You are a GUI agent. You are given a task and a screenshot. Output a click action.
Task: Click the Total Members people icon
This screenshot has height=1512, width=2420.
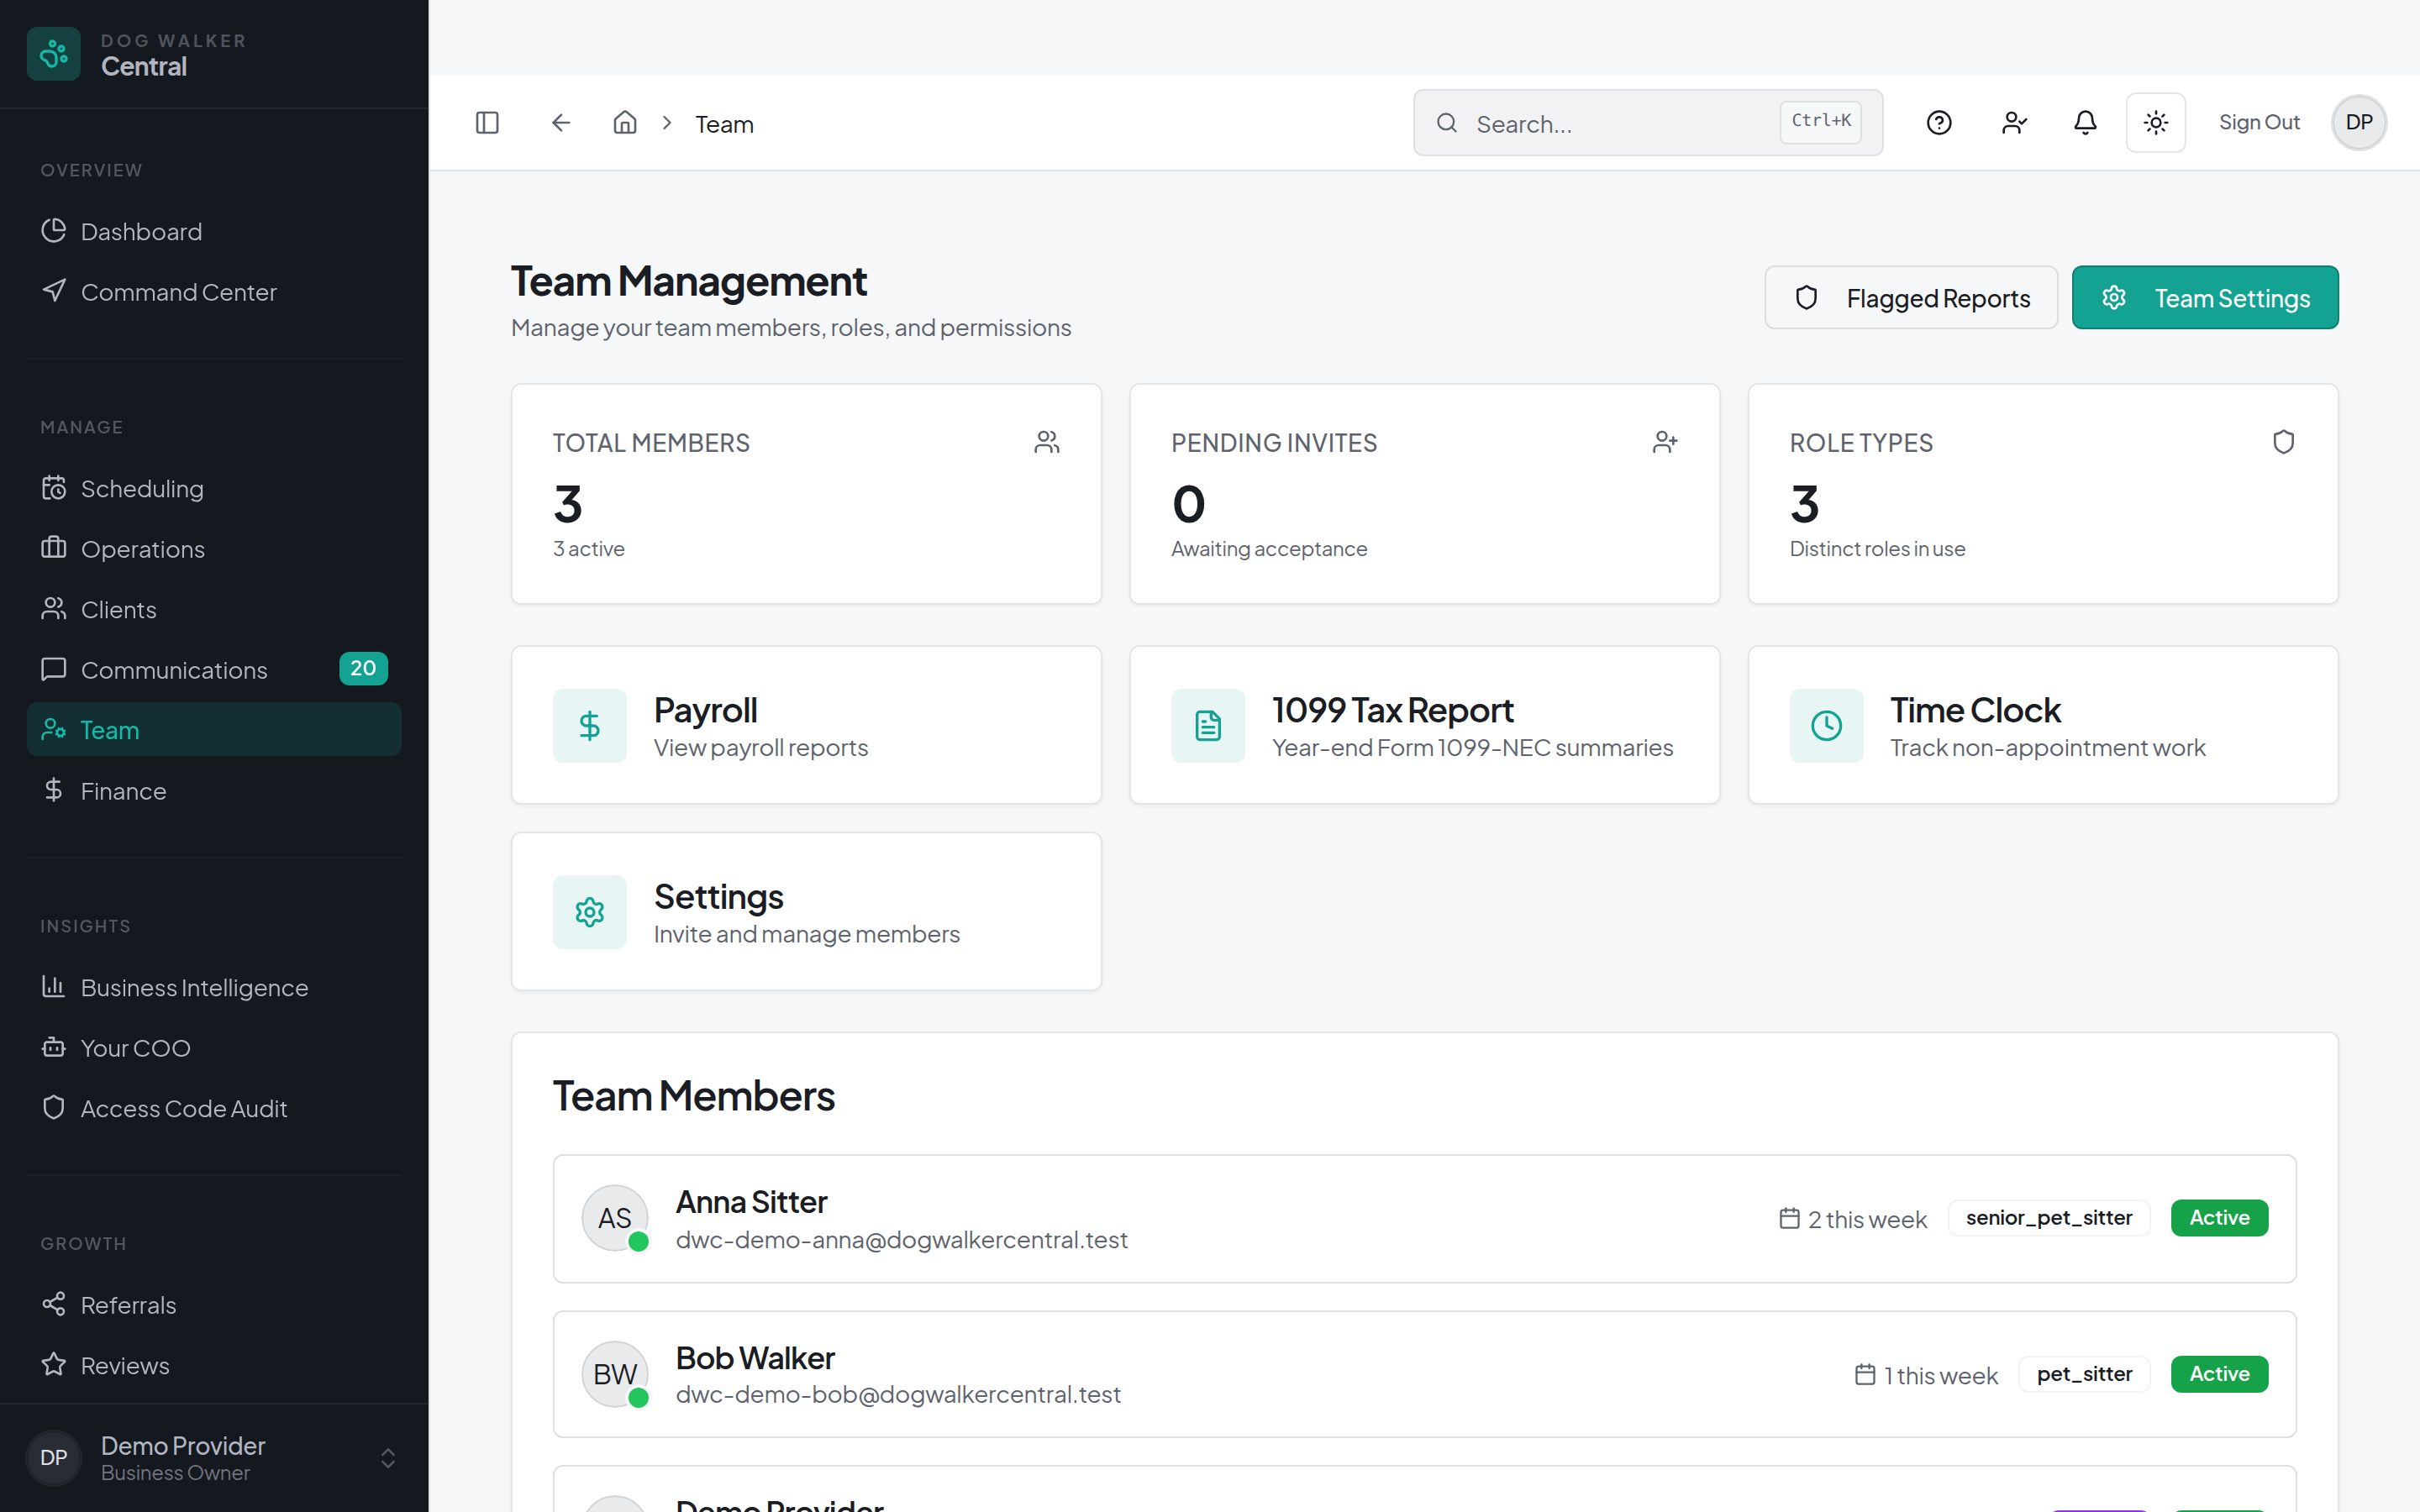1047,442
